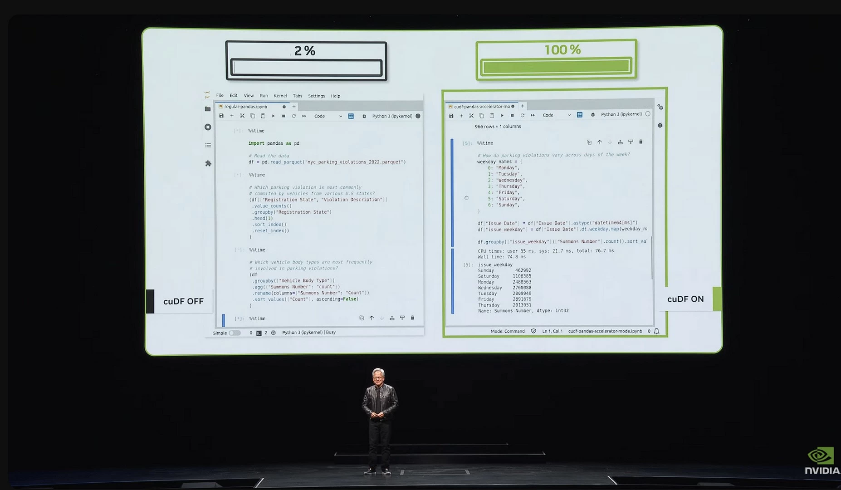Screen dimensions: 841x490
Task: Cut selected cell in regular-pandas notebook
Action: click(x=242, y=116)
